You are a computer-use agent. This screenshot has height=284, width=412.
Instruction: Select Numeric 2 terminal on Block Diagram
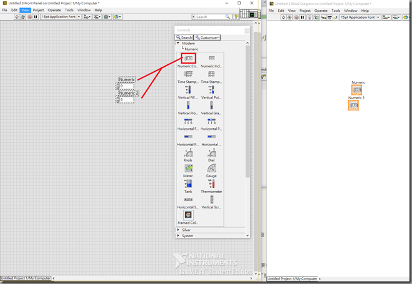[353, 105]
